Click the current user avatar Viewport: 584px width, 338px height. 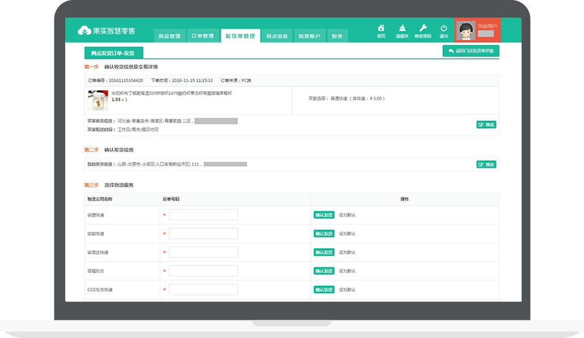point(466,31)
